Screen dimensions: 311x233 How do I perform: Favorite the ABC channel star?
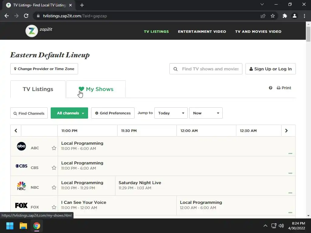coord(54,148)
